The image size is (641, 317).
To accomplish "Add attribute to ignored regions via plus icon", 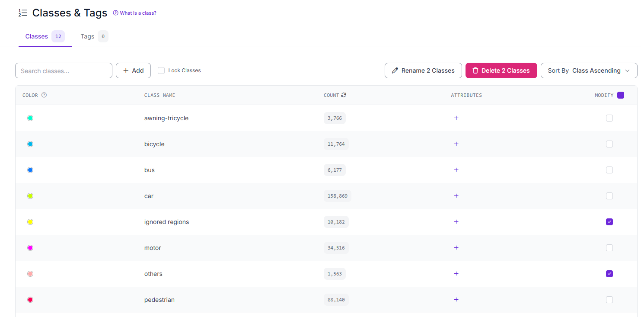I will [x=456, y=222].
